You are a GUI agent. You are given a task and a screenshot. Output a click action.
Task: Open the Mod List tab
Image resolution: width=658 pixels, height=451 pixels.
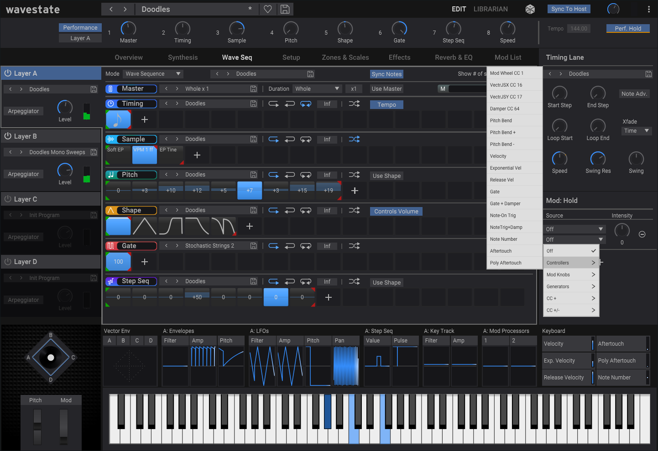[x=508, y=57]
